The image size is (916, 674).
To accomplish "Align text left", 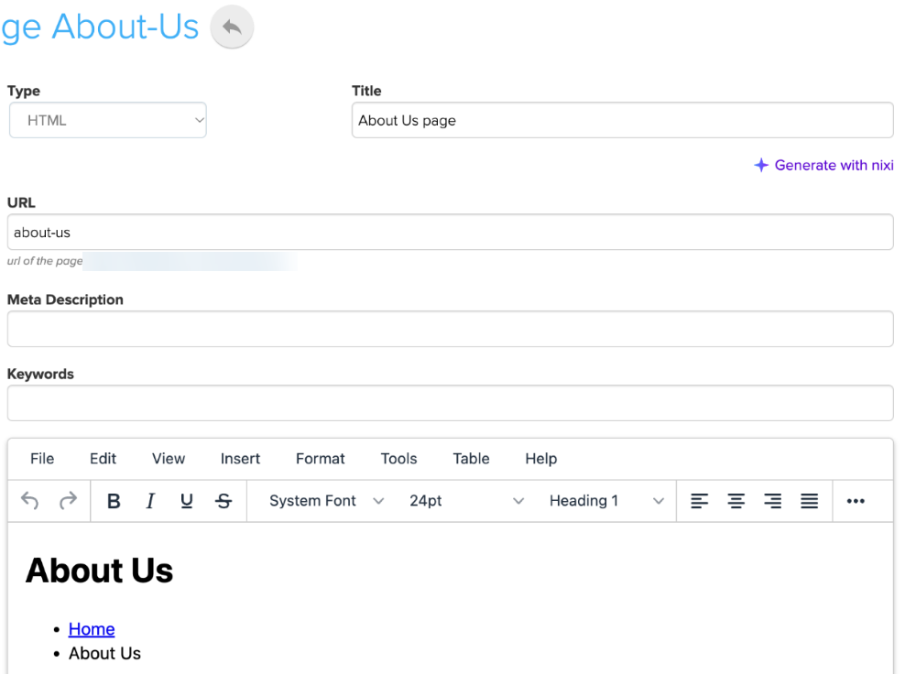I will point(699,501).
